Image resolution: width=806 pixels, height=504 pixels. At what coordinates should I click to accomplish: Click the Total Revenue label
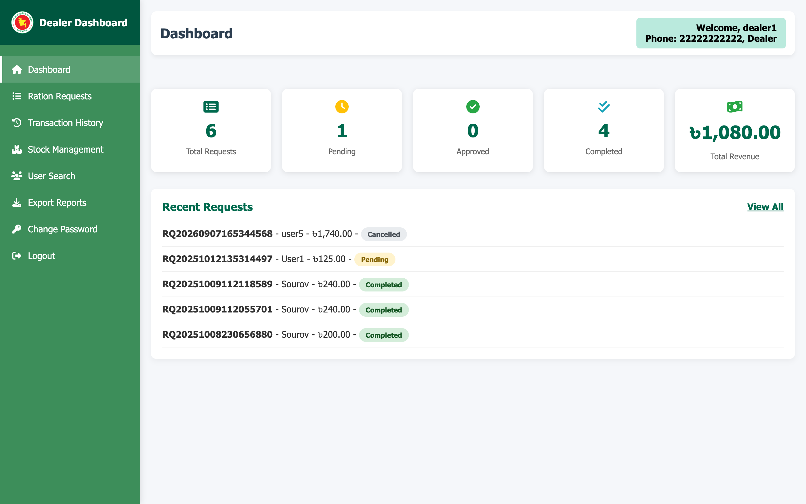[x=735, y=157]
